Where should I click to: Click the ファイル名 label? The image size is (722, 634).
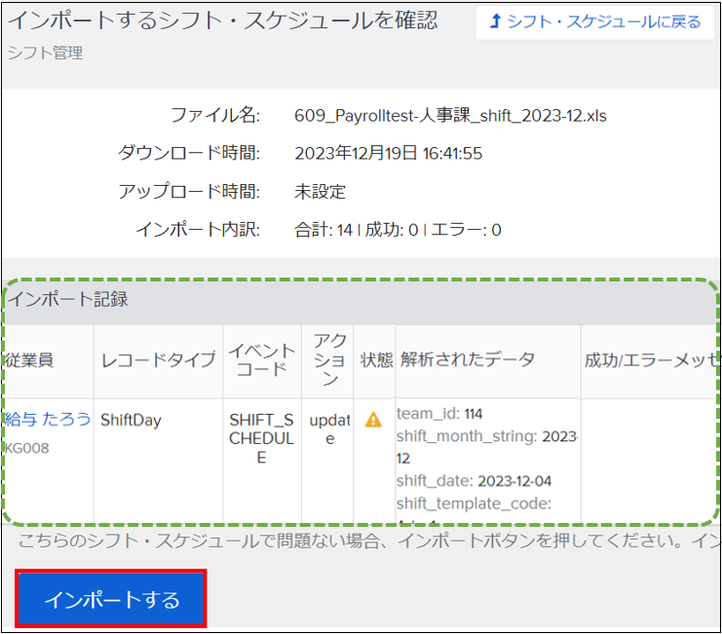[x=215, y=115]
